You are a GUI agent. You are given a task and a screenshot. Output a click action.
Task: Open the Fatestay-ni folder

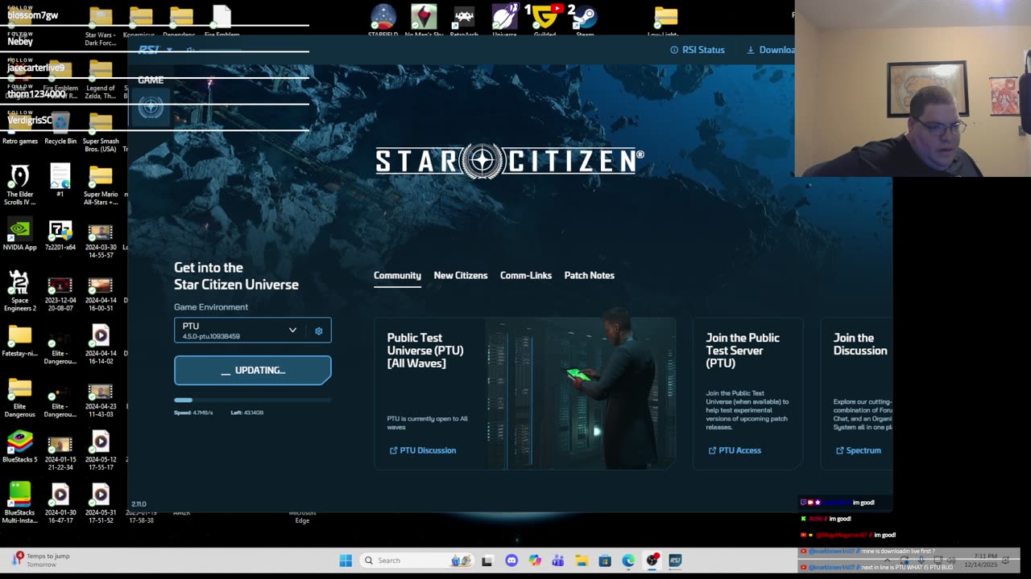(20, 342)
